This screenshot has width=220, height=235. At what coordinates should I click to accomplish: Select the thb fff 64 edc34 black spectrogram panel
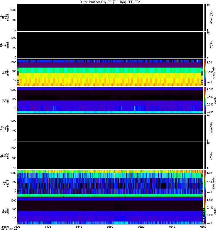pos(110,17)
